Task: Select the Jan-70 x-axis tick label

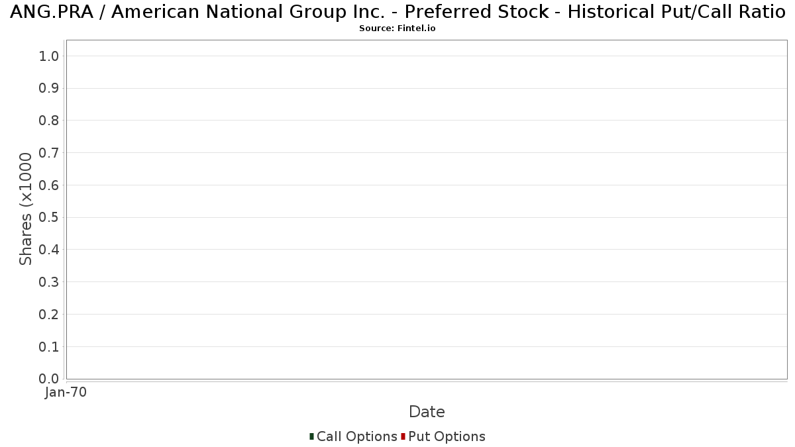Action: click(x=66, y=393)
